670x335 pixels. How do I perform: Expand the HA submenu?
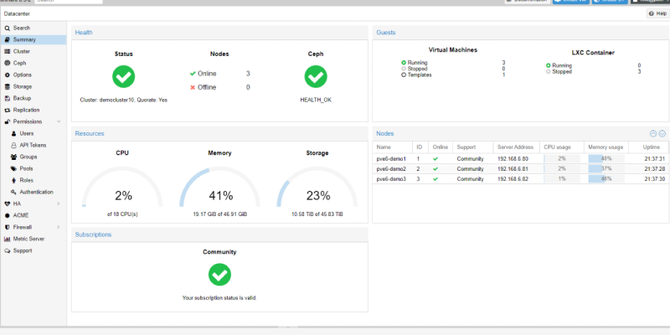click(59, 204)
